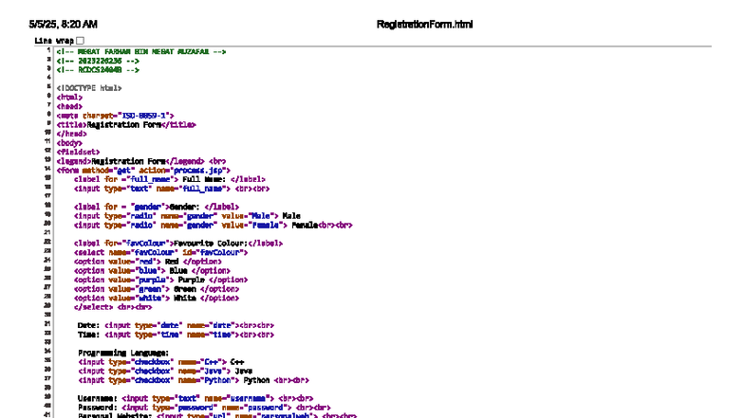Click the 'Programming Language:' text line
The height and width of the screenshot is (418, 744).
123,353
